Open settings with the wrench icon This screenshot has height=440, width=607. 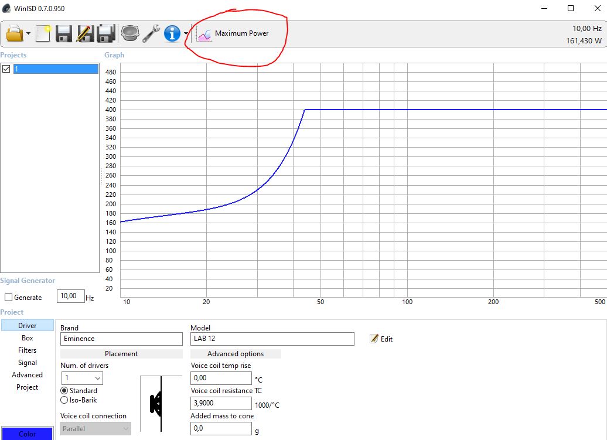(x=151, y=33)
